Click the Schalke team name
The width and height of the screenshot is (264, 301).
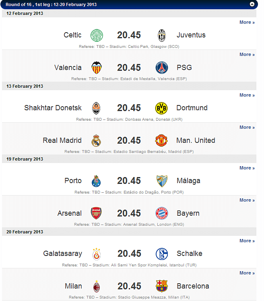[189, 254]
